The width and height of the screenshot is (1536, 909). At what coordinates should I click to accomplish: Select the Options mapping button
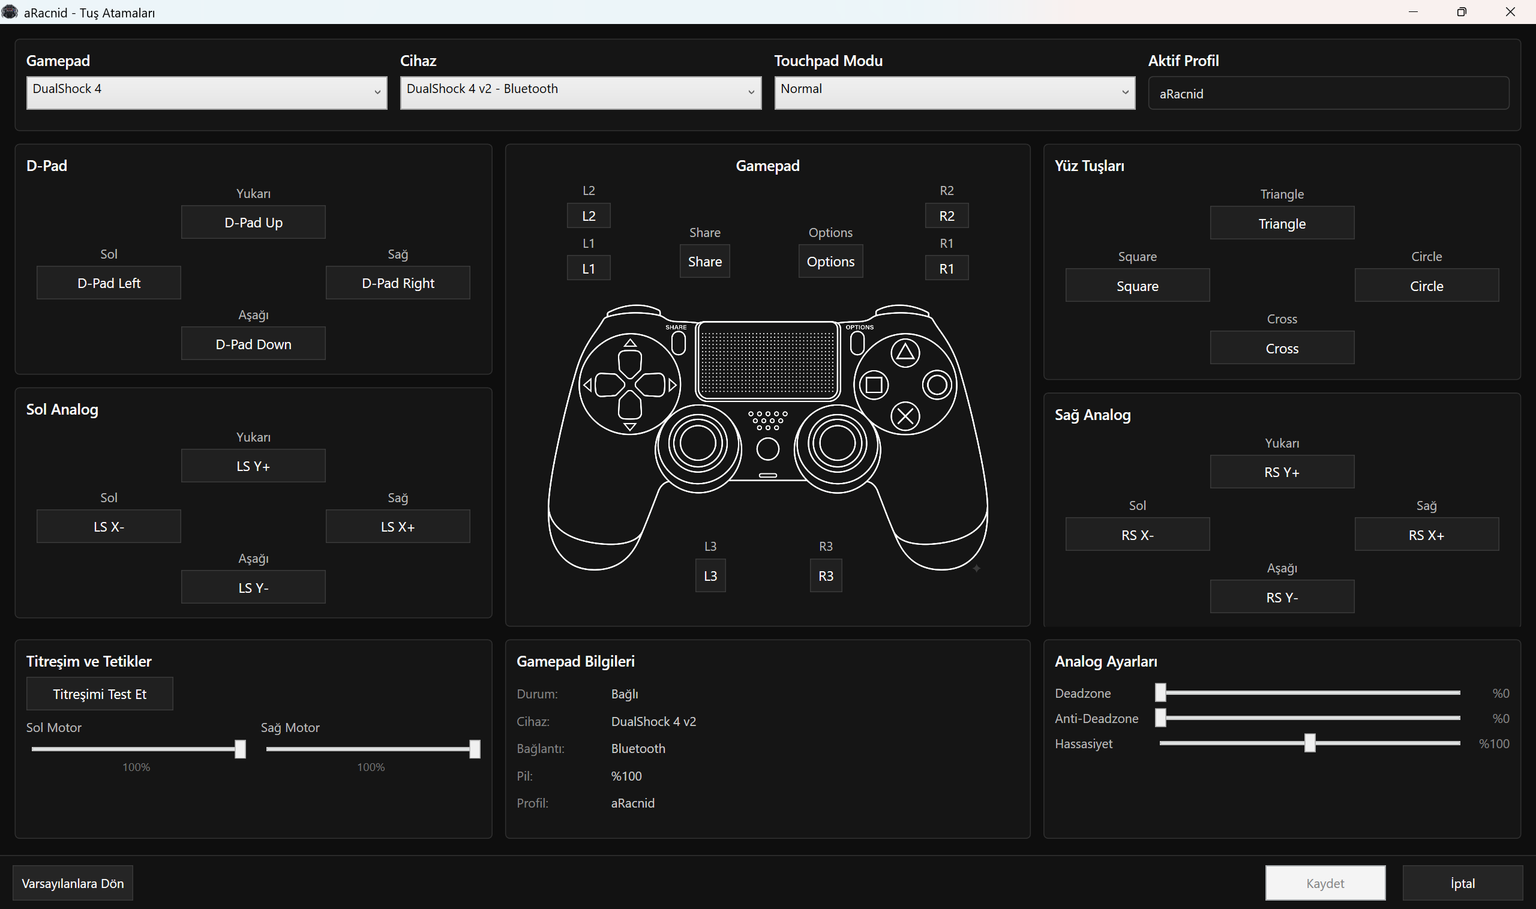pyautogui.click(x=830, y=261)
